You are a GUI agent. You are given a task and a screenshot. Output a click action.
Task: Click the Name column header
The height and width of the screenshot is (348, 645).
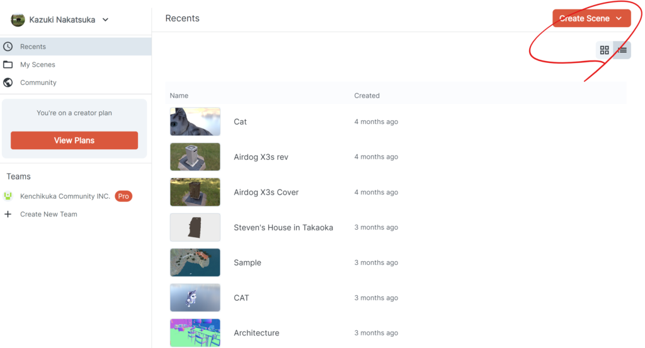coord(179,96)
